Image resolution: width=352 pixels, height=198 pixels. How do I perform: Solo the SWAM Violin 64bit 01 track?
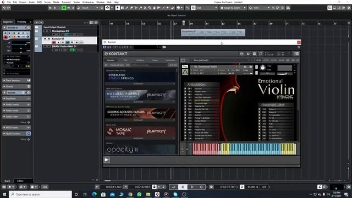[x=49, y=46]
